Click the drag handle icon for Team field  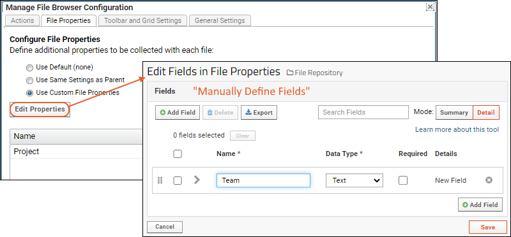160,180
